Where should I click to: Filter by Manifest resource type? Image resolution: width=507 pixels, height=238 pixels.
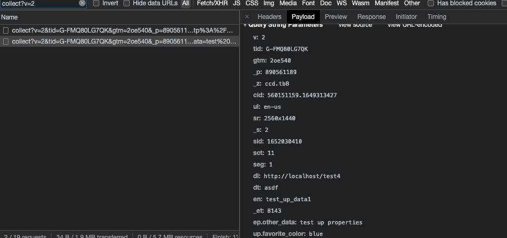click(x=387, y=3)
